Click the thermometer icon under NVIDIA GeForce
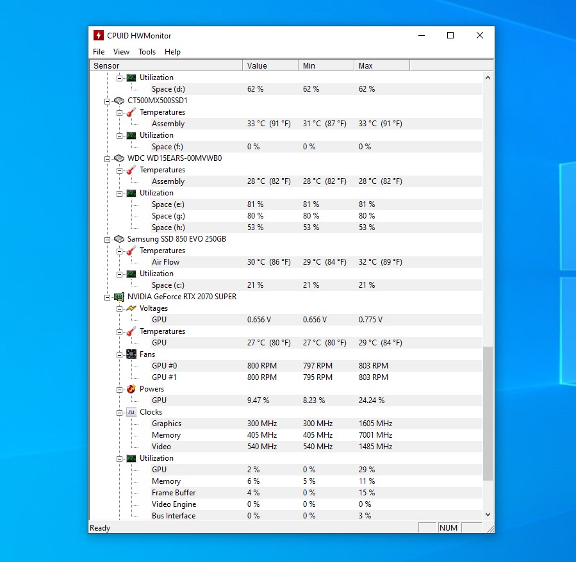The image size is (576, 562). pyautogui.click(x=131, y=331)
